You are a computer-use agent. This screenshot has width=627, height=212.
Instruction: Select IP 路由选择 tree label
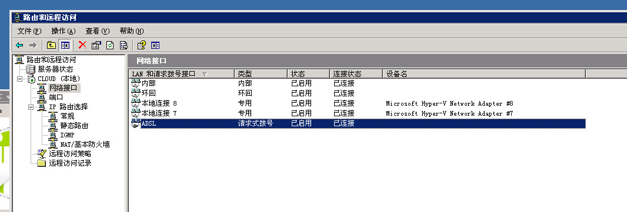[x=68, y=107]
